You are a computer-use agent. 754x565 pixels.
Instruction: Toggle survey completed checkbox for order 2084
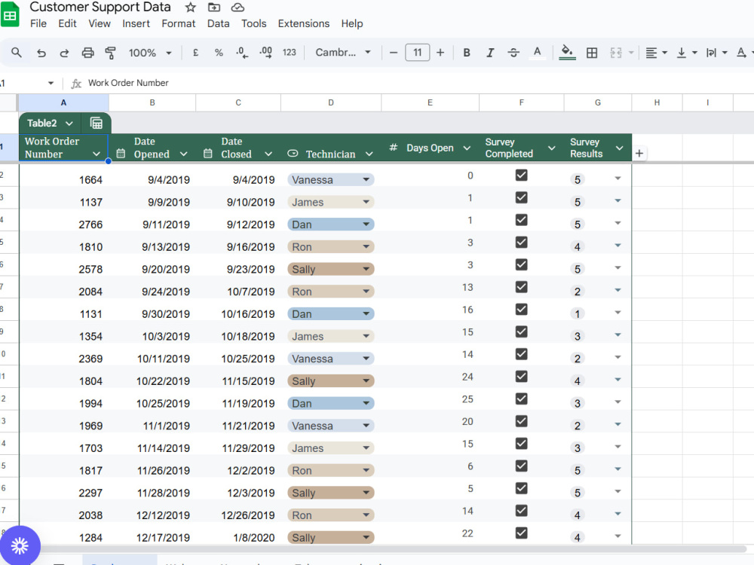pyautogui.click(x=521, y=287)
